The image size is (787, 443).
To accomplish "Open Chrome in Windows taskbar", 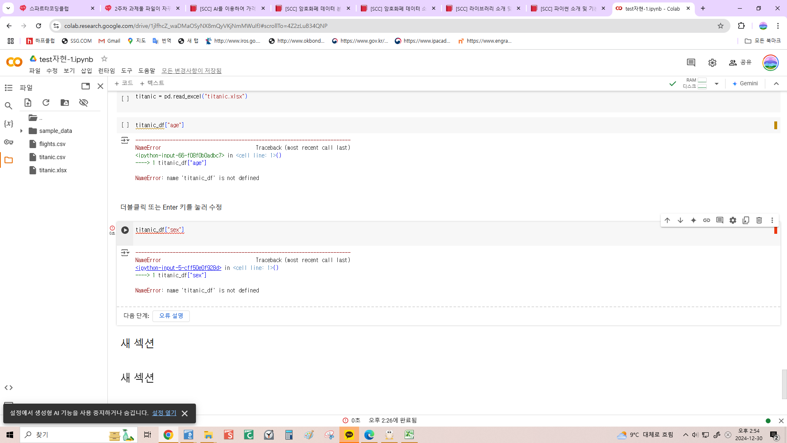I will tap(168, 435).
